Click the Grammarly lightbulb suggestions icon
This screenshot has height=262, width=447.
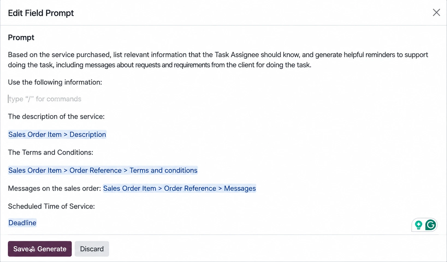pos(419,225)
